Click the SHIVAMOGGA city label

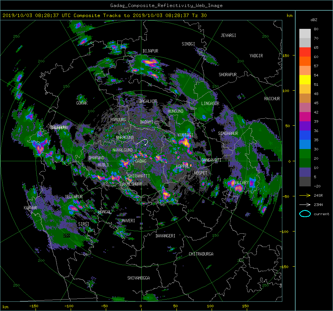click(138, 278)
